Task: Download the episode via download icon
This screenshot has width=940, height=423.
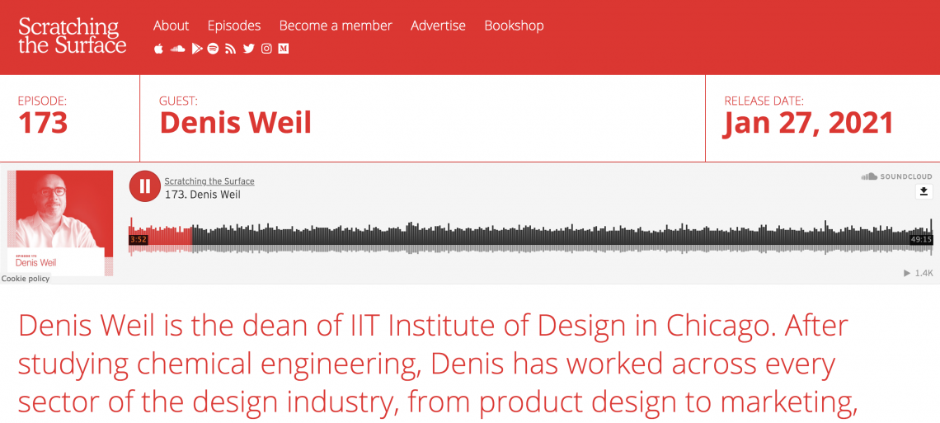Action: pyautogui.click(x=924, y=191)
